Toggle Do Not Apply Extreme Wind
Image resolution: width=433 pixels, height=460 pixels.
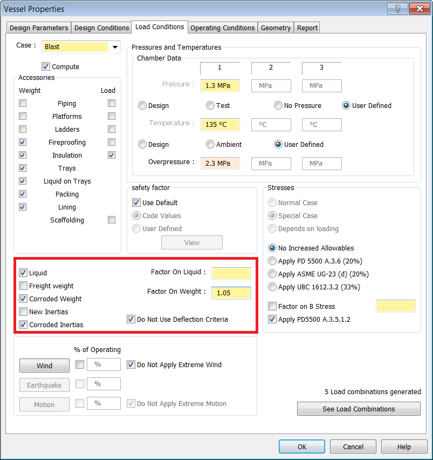[x=131, y=364]
